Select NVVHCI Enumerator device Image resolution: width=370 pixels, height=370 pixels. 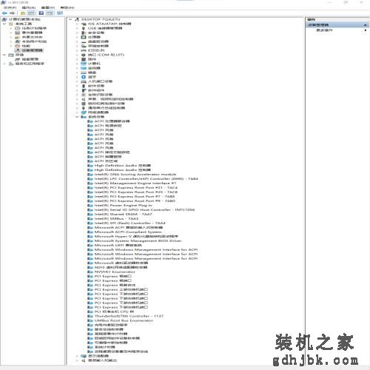115,272
